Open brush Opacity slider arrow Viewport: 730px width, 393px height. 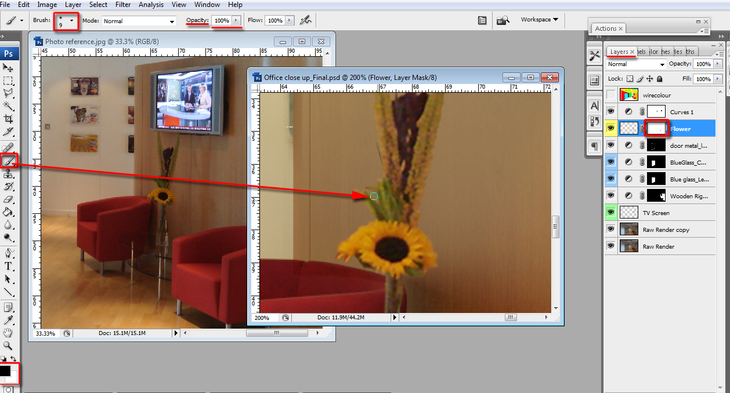click(x=236, y=20)
